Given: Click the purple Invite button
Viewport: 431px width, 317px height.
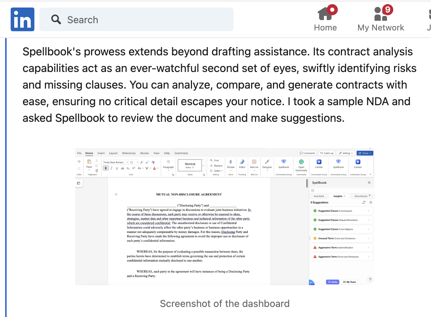Looking at the screenshot, I should tap(333, 282).
